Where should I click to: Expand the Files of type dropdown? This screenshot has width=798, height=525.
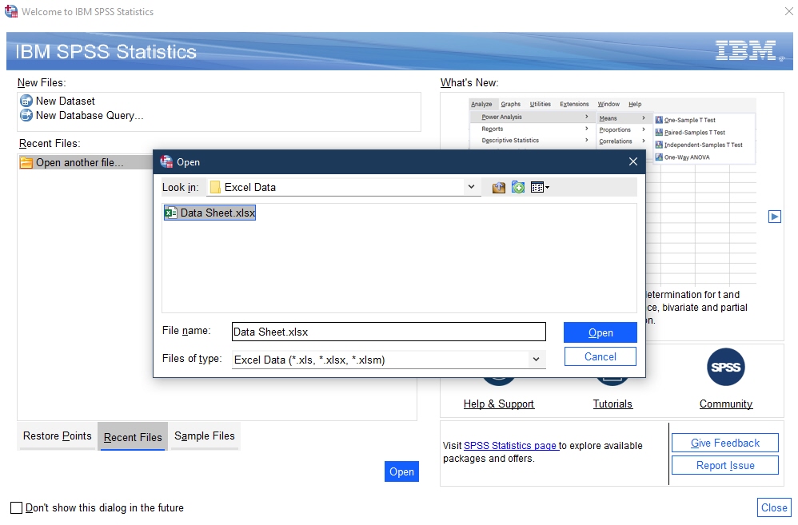tap(536, 359)
